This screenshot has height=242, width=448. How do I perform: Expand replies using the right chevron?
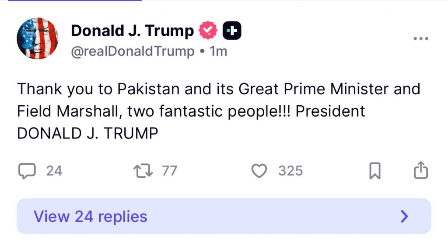click(405, 216)
